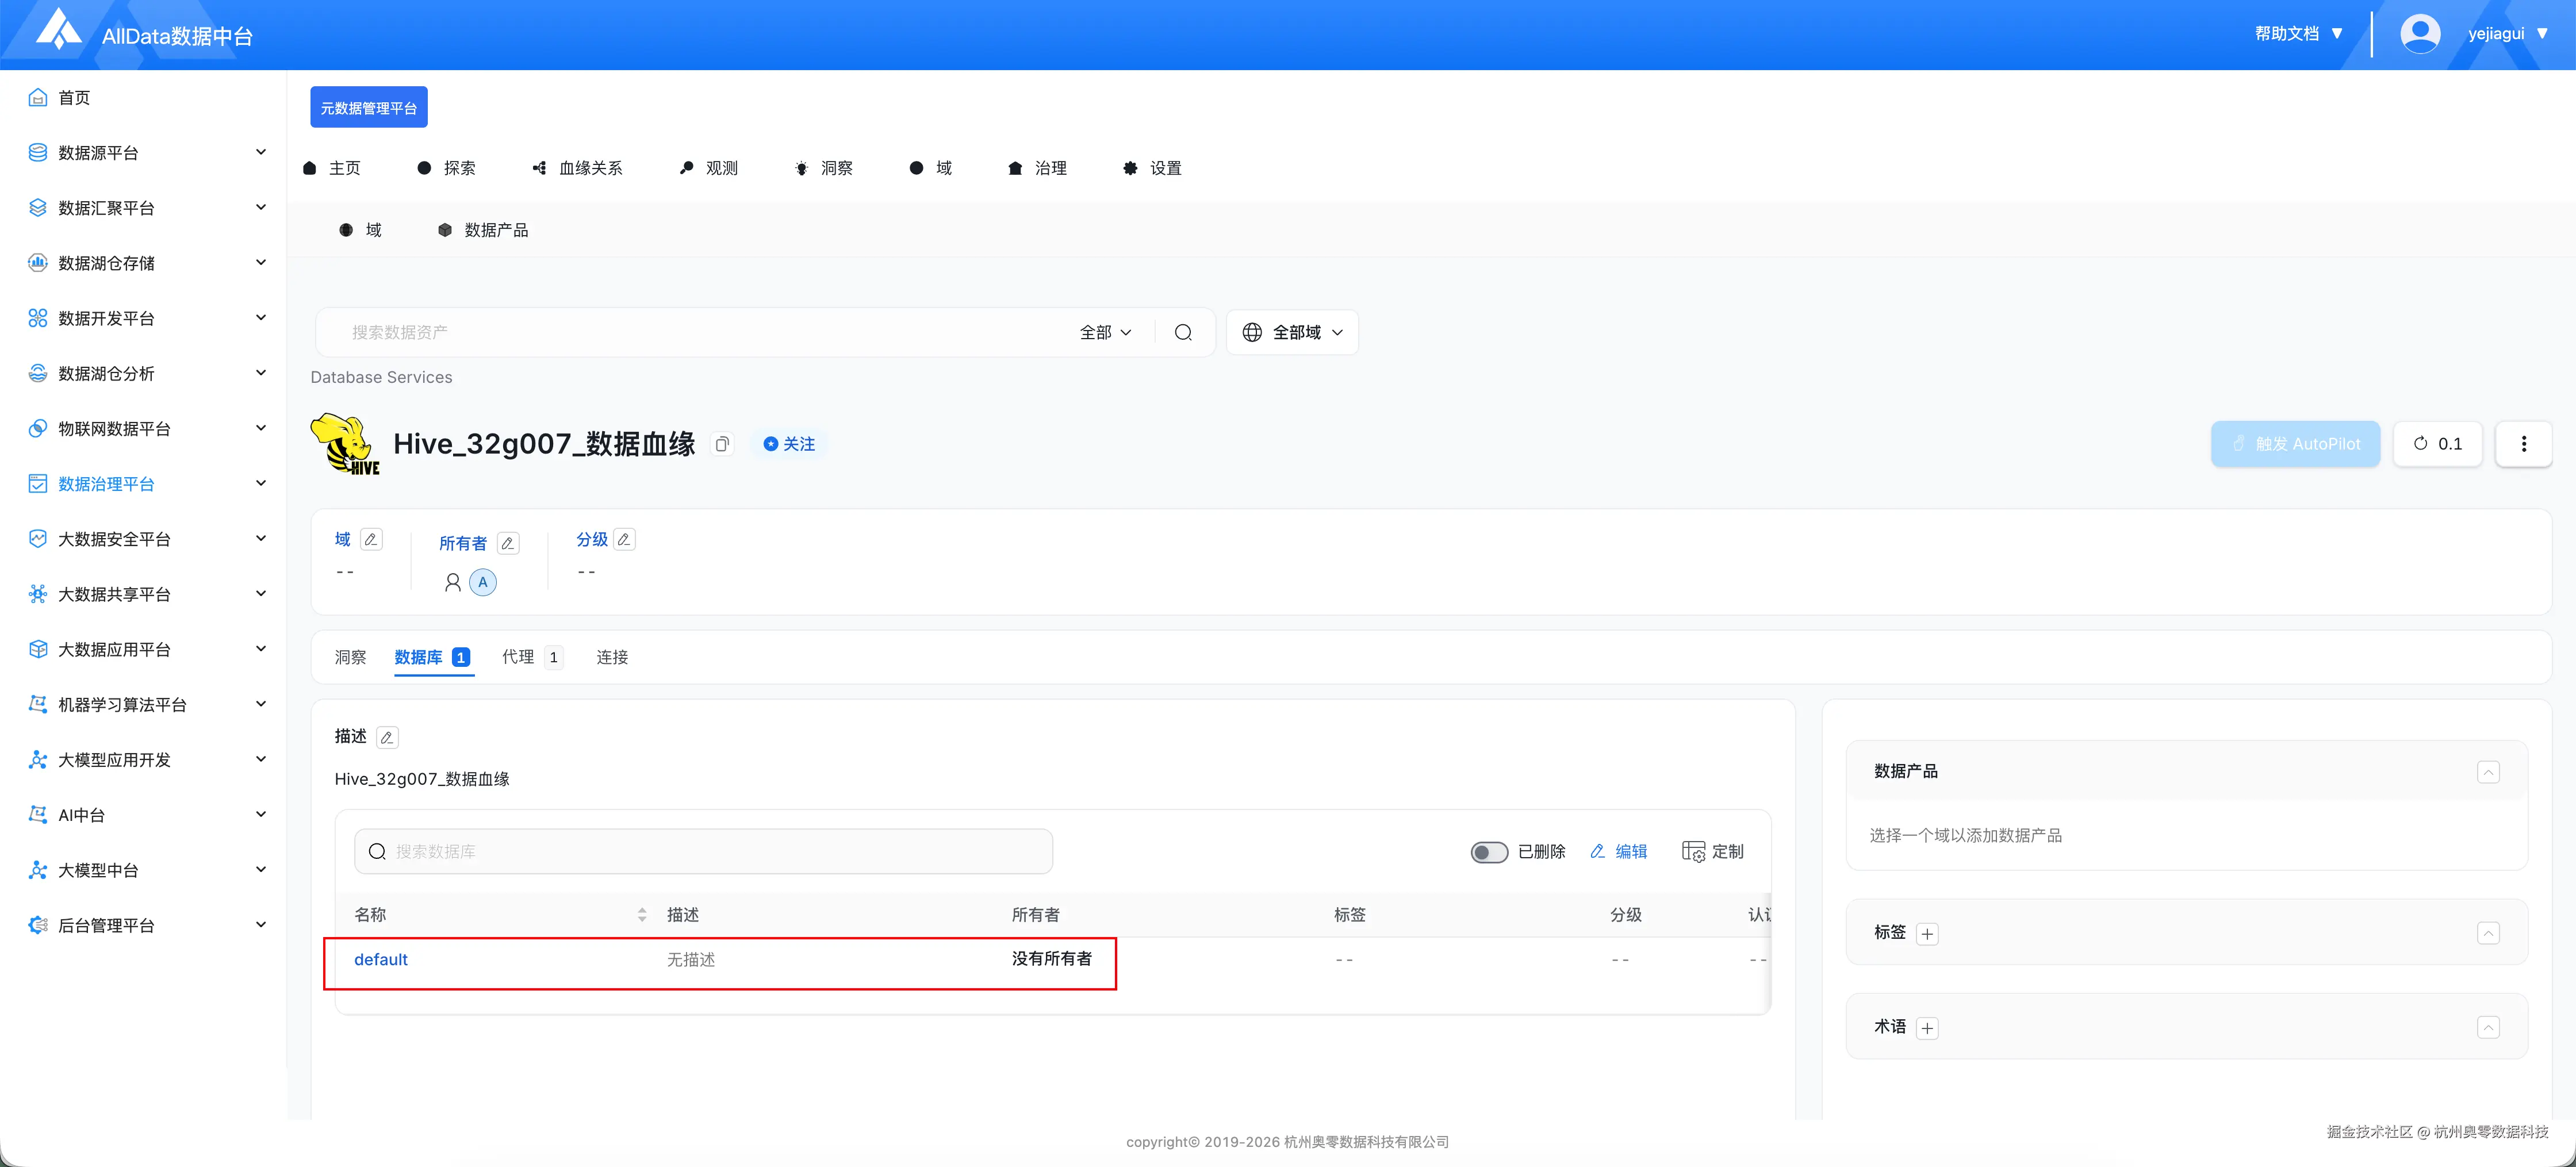2576x1167 pixels.
Task: Click the 0.1 version button
Action: click(2437, 444)
